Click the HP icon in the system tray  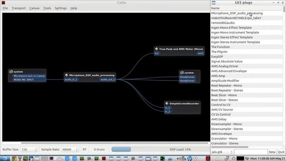point(189,158)
